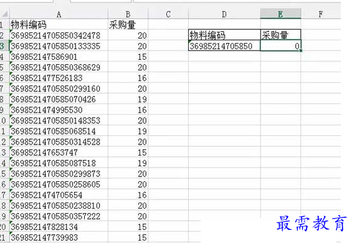
Task: Select cell with 36985214705850238810
Action: tap(59, 206)
